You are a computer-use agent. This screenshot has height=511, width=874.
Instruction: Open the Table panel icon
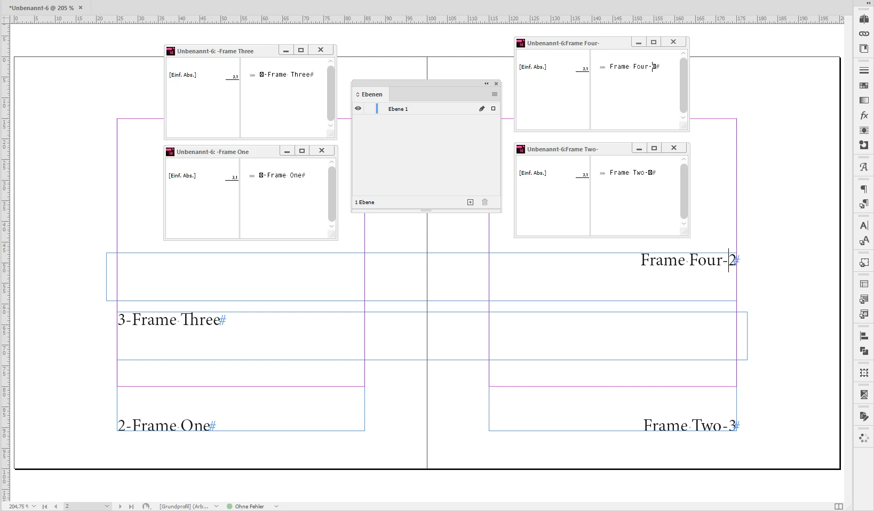click(x=864, y=284)
